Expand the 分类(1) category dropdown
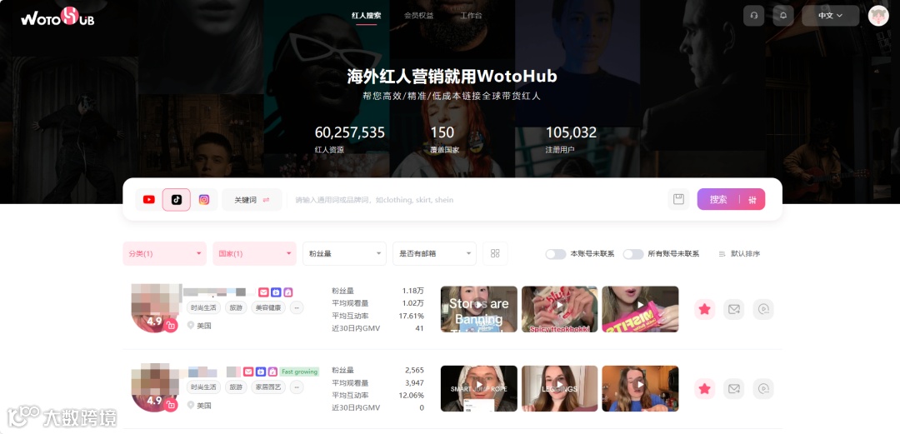Image resolution: width=900 pixels, height=434 pixels. pyautogui.click(x=165, y=253)
